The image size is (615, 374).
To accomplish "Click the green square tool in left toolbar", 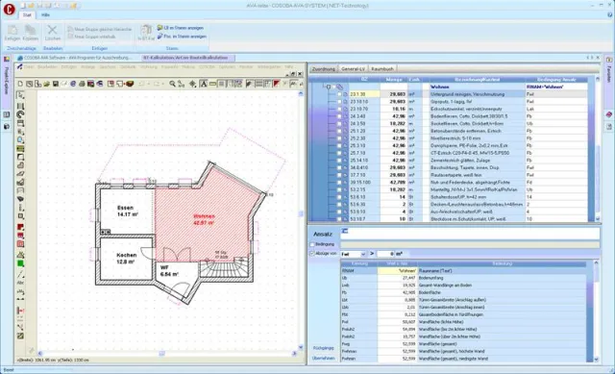I will click(x=20, y=263).
